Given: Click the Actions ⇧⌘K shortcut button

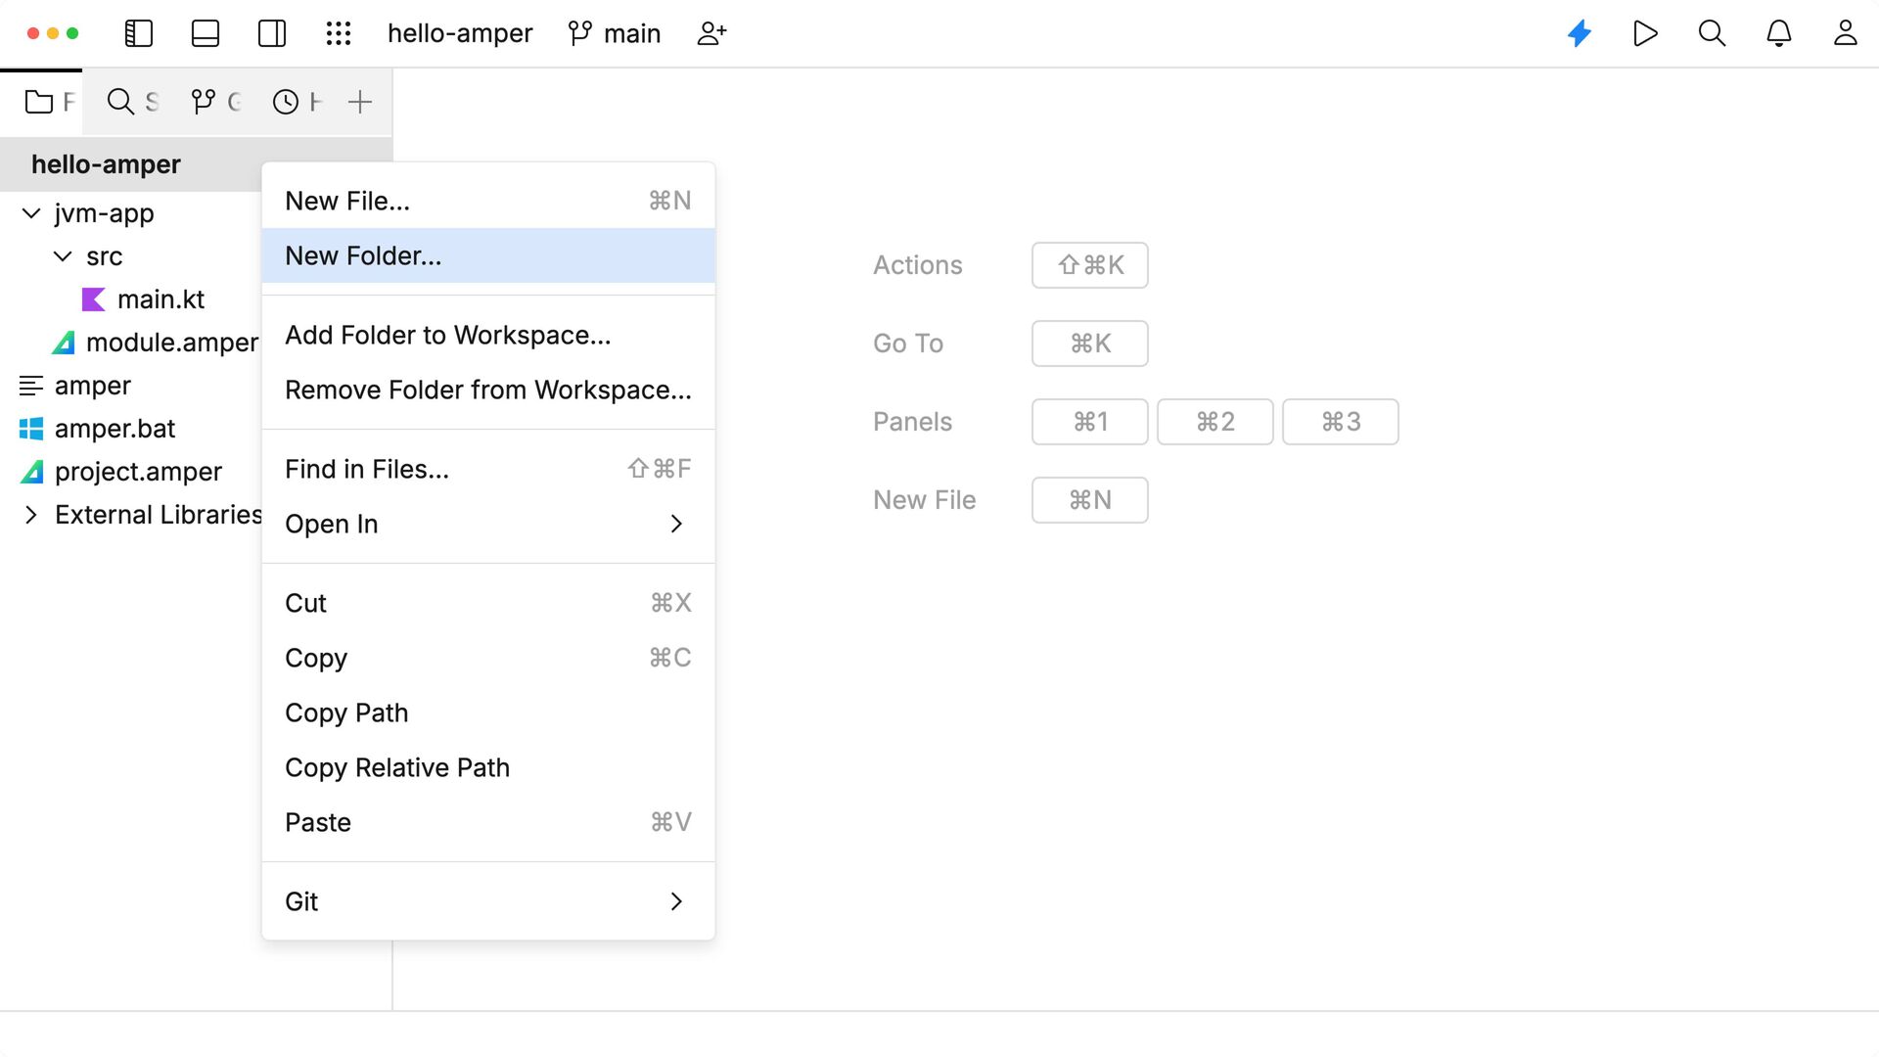Looking at the screenshot, I should click(1089, 265).
